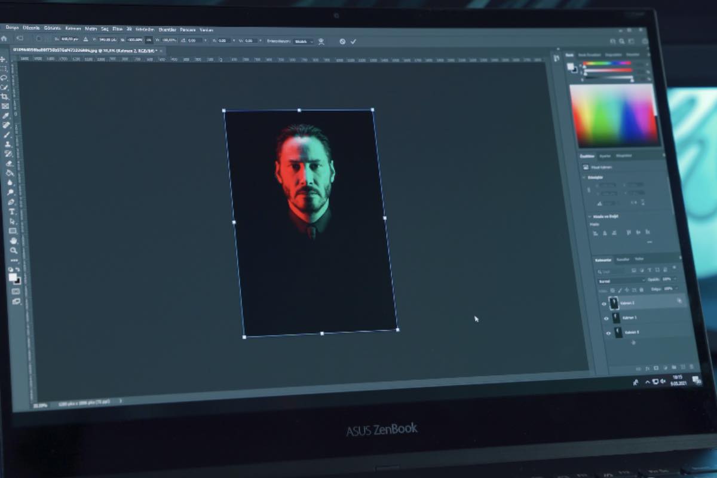
Task: Select the Move tool in the toolbar
Action: click(2, 59)
